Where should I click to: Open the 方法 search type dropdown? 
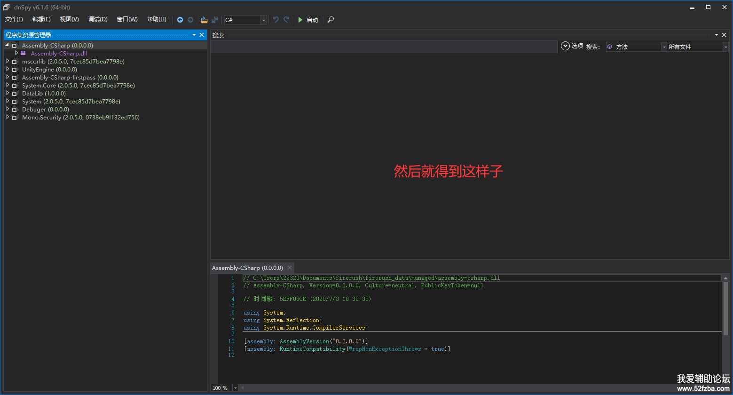point(664,47)
